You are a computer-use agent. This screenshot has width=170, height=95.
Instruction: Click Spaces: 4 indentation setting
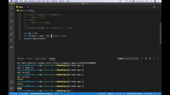click(x=111, y=94)
